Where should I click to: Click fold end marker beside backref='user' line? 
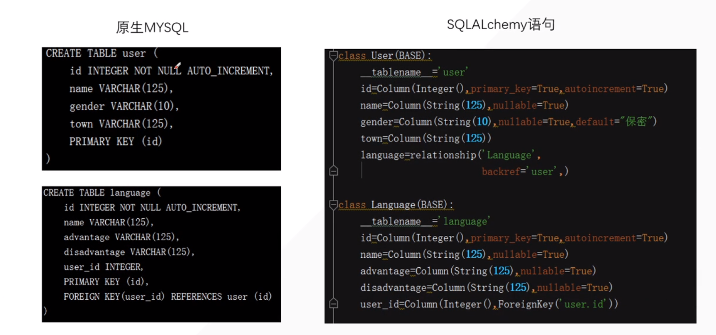coord(334,171)
